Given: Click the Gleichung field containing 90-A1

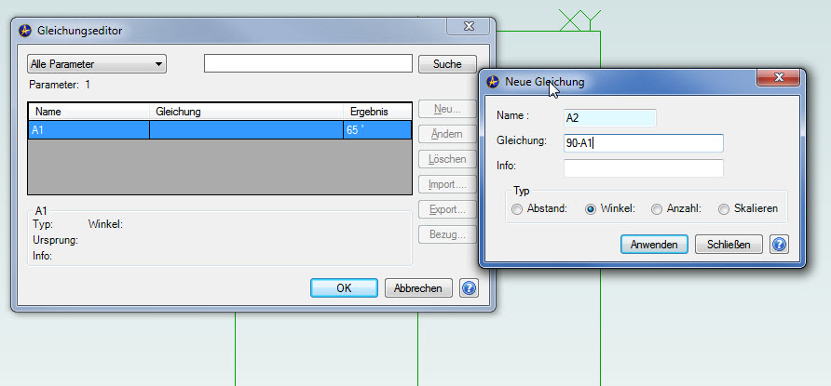Looking at the screenshot, I should (x=644, y=142).
